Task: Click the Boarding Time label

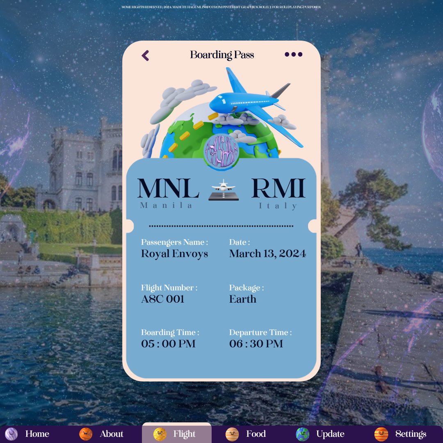Action: click(170, 332)
